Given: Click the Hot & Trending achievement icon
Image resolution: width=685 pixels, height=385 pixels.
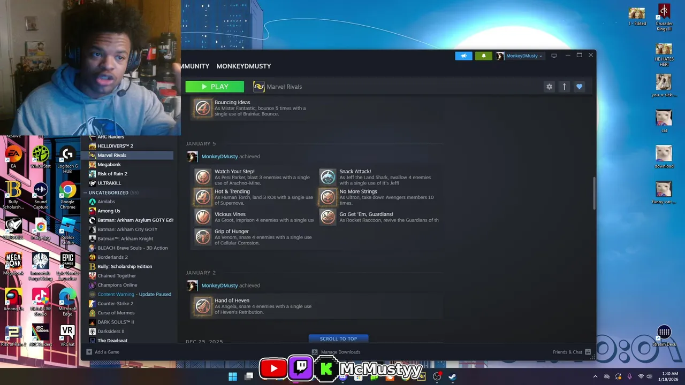Looking at the screenshot, I should pos(203,197).
